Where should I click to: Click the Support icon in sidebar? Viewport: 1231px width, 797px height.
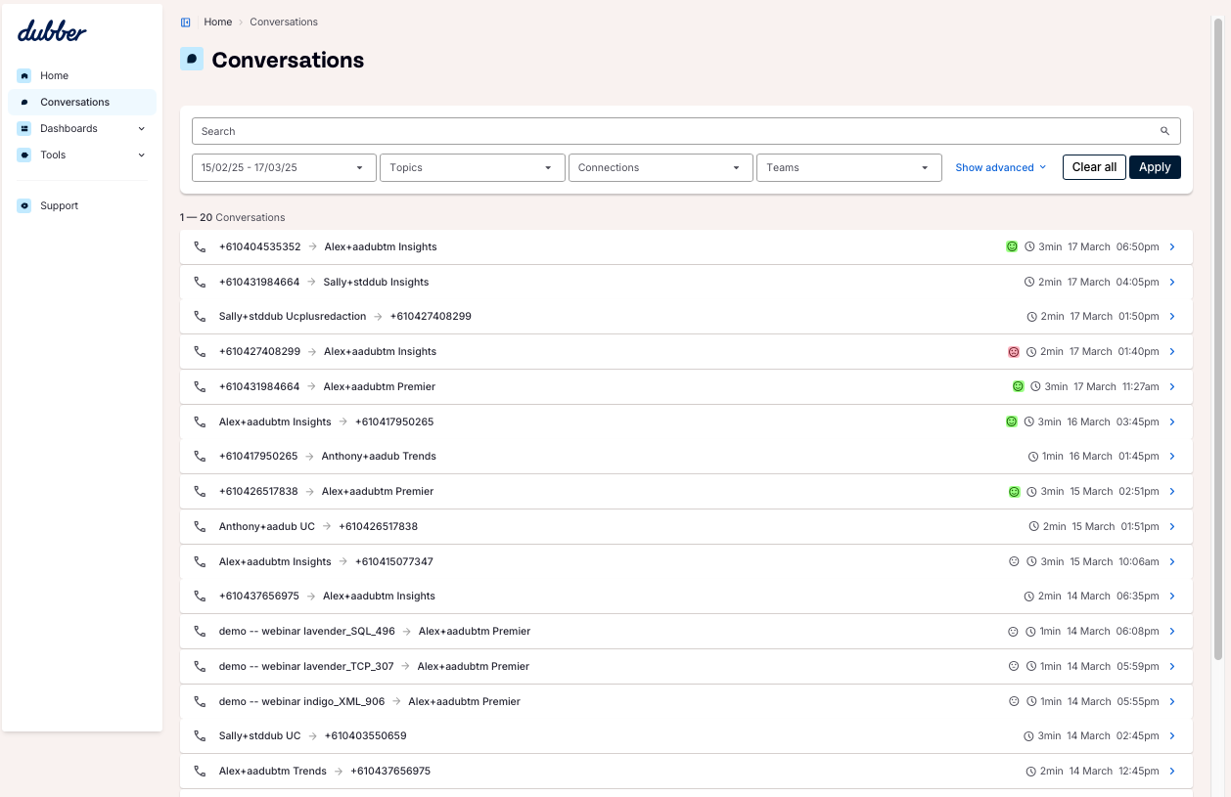(x=24, y=205)
